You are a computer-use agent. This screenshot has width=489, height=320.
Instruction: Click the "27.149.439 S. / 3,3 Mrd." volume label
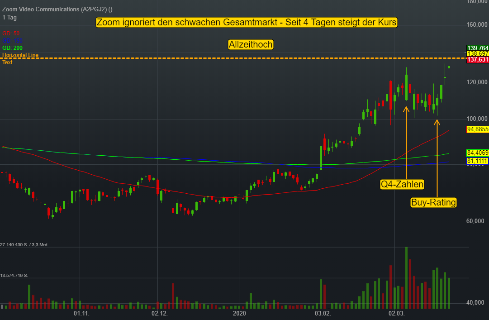(x=24, y=244)
